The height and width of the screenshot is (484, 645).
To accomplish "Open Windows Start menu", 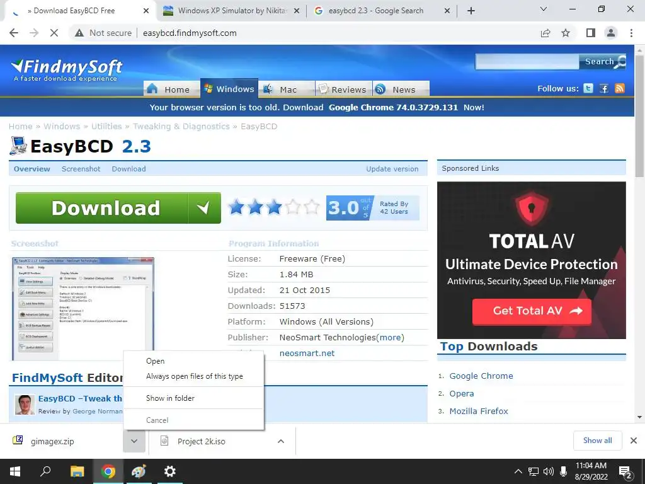I will [15, 471].
